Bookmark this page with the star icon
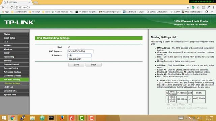Viewport: 216px width, 121px height. pyautogui.click(x=188, y=7)
